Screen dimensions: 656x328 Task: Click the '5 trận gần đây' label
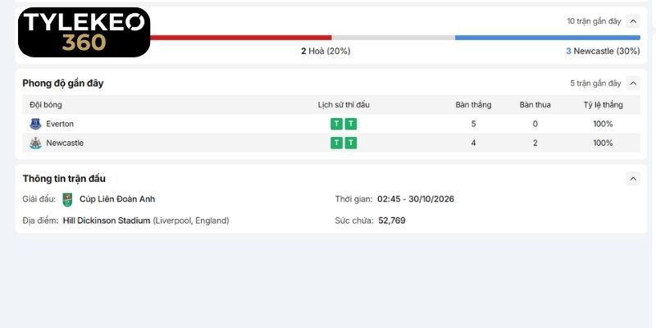coord(595,84)
